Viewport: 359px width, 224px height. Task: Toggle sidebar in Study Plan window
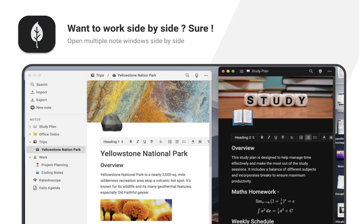241,71
